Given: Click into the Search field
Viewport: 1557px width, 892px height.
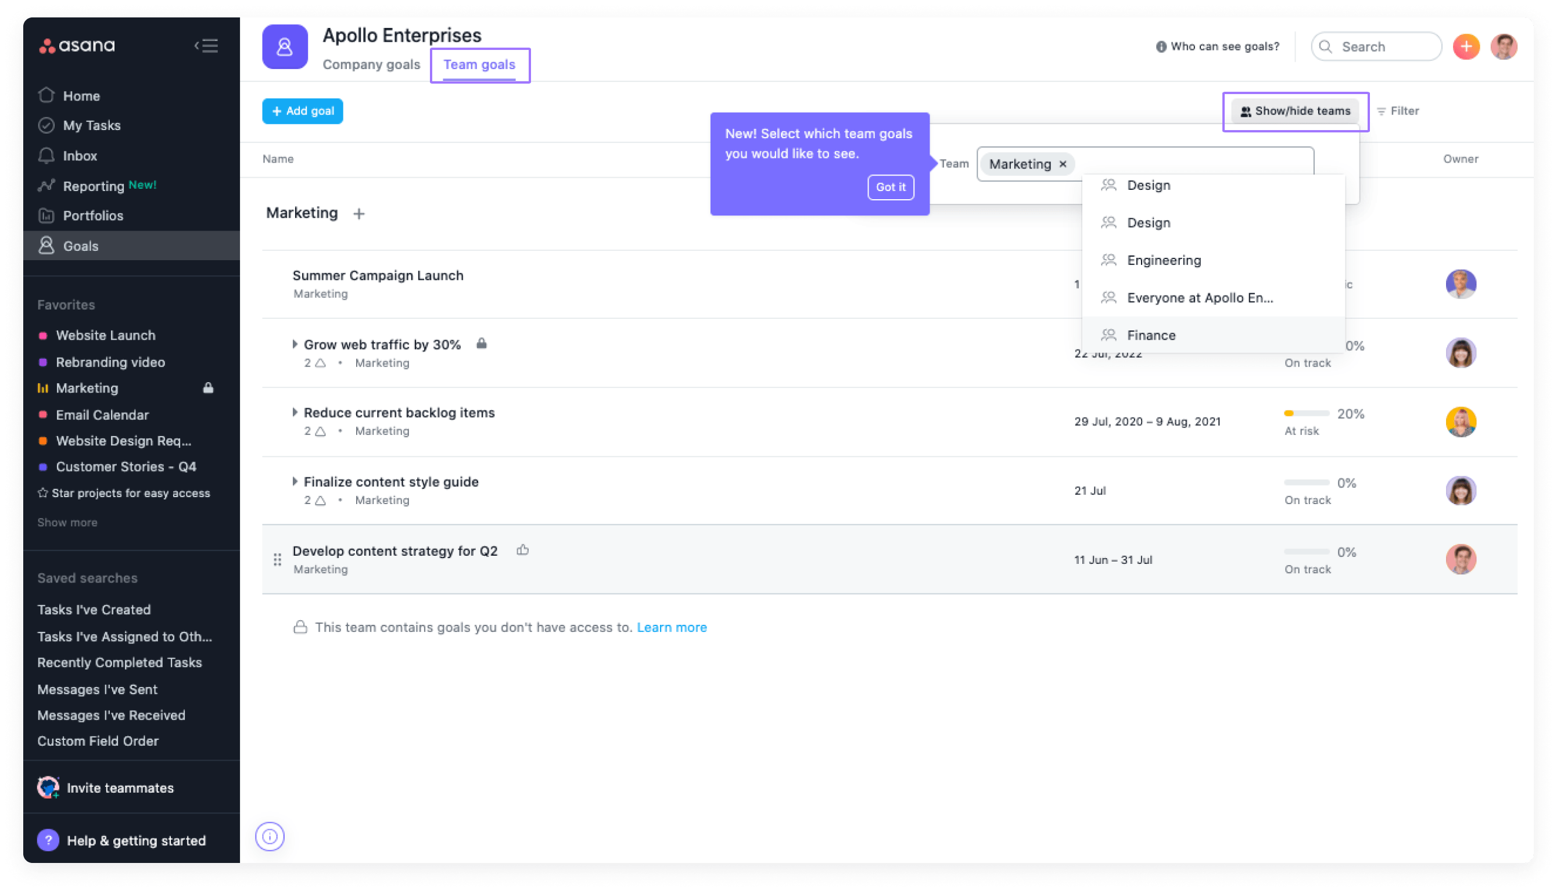Looking at the screenshot, I should pos(1376,46).
